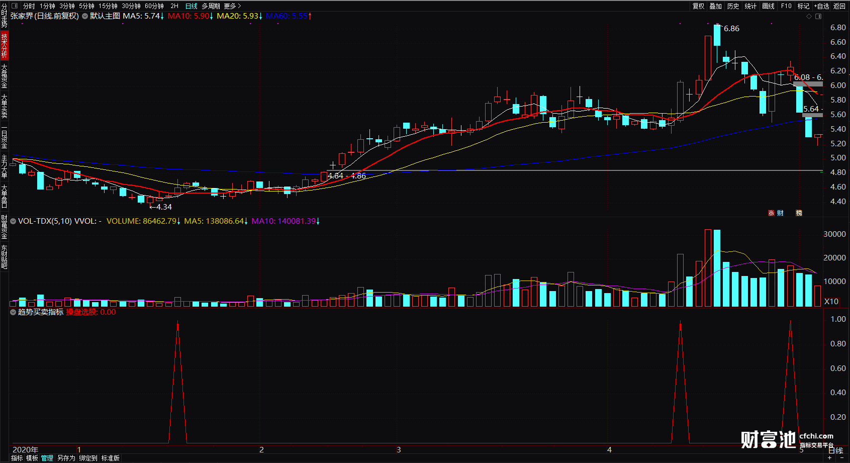This screenshot has width=850, height=463.
Task: Click the 张家界(日线.前复权) stock title
Action: pyautogui.click(x=45, y=16)
